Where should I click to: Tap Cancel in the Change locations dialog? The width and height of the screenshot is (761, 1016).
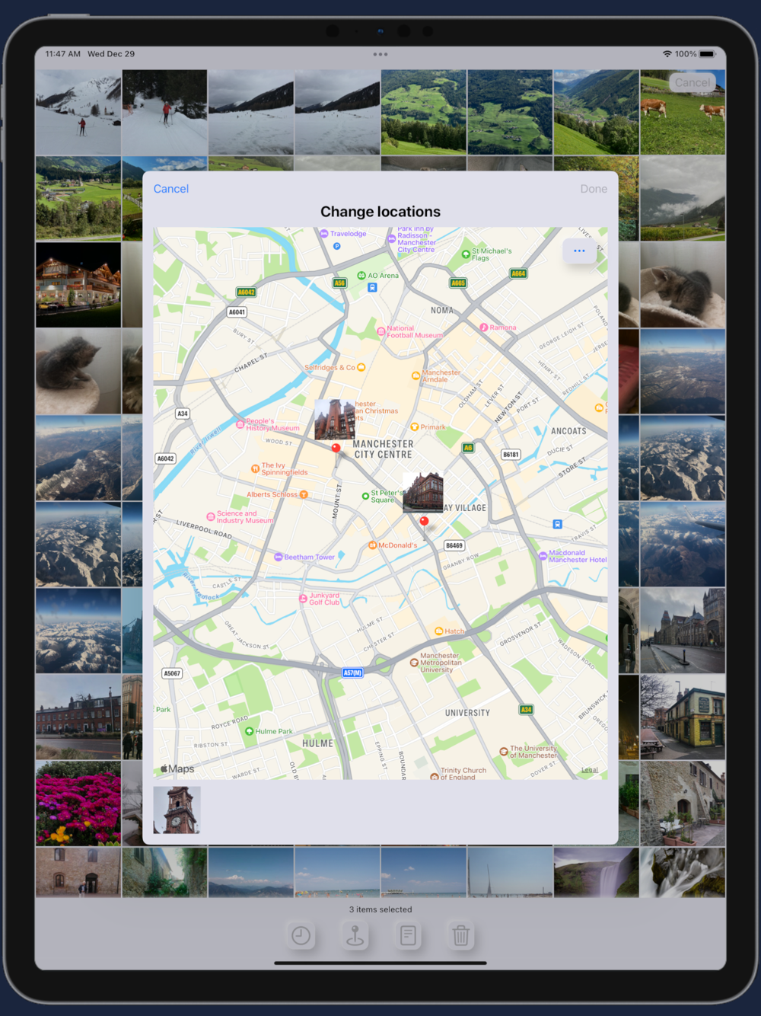pos(171,189)
